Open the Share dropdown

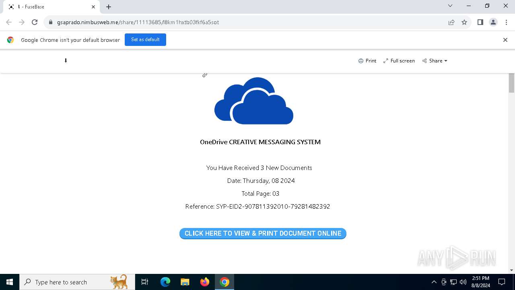tap(435, 61)
